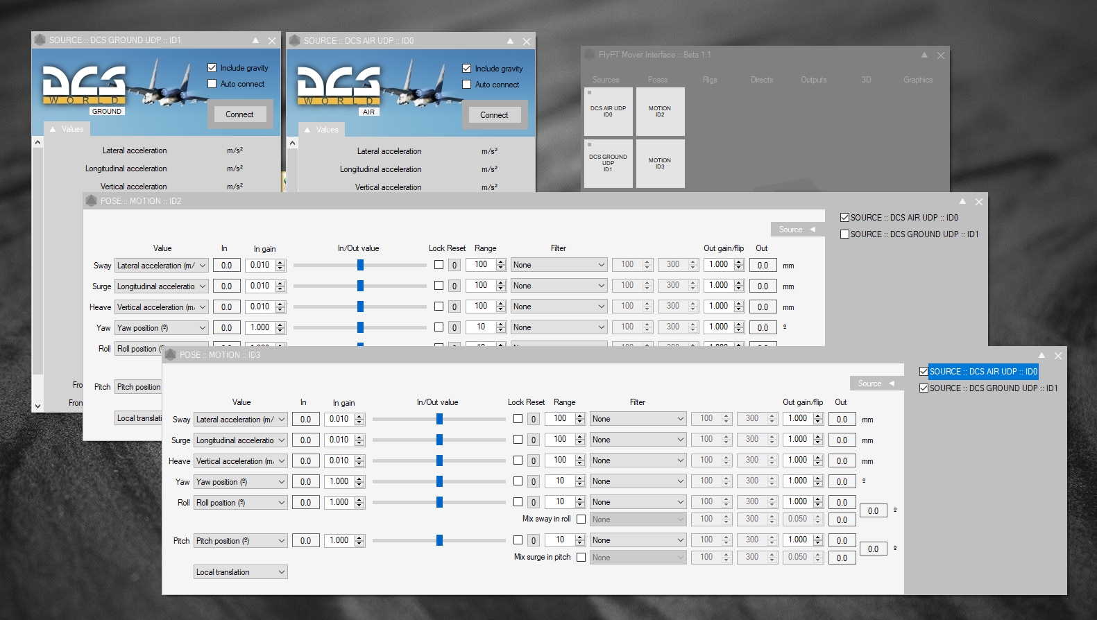This screenshot has width=1097, height=620.
Task: Uncheck SOURCE DCS AIR UDP ID0 in ID2 window
Action: point(844,218)
